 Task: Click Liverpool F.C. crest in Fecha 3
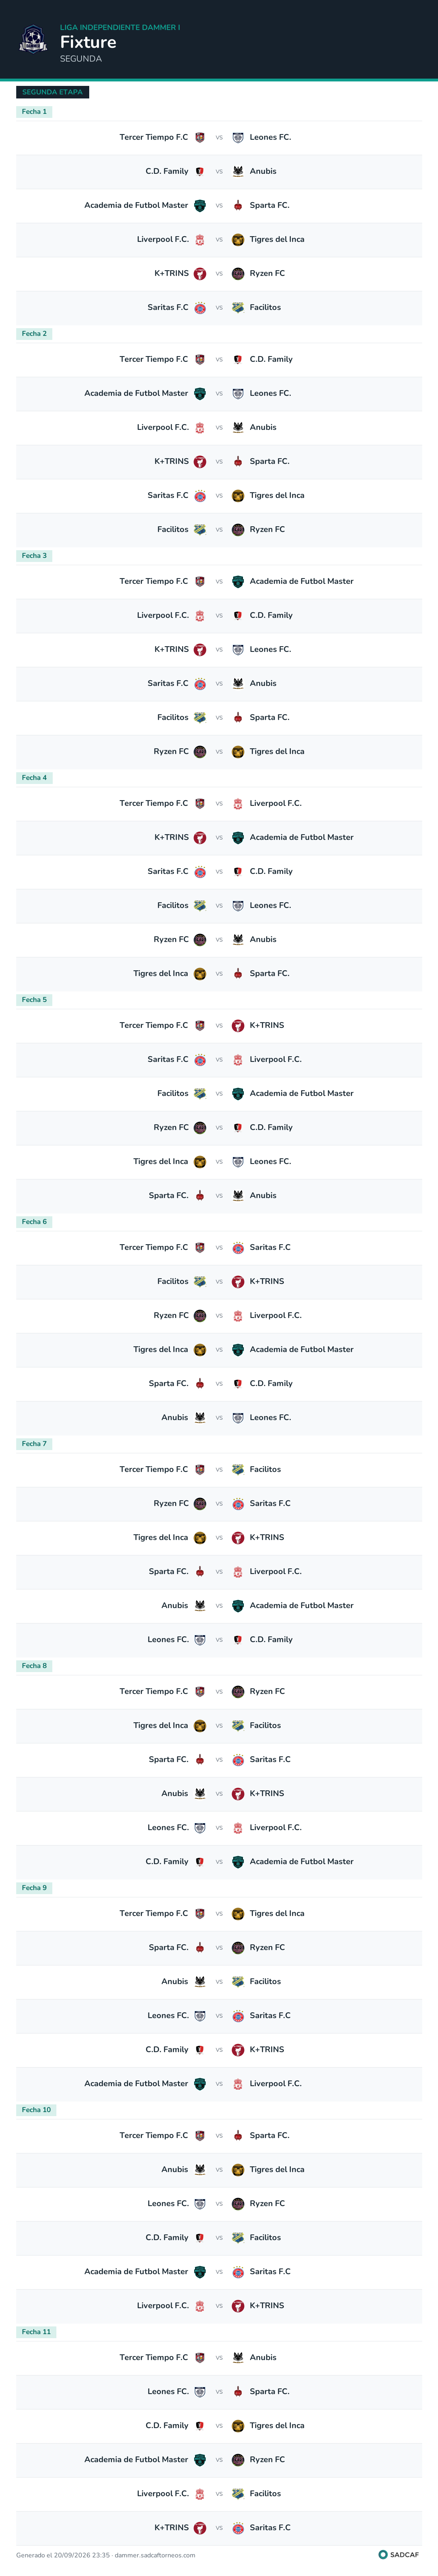200,615
